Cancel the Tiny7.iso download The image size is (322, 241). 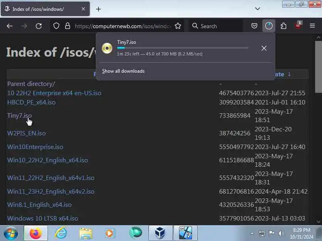(264, 48)
